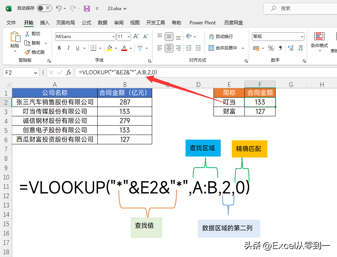
Task: Open the 数字 group dialog launcher
Action: pyautogui.click(x=304, y=61)
